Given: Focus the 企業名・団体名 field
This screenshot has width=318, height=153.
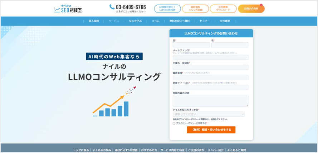Looking at the screenshot, I should pos(211,67).
